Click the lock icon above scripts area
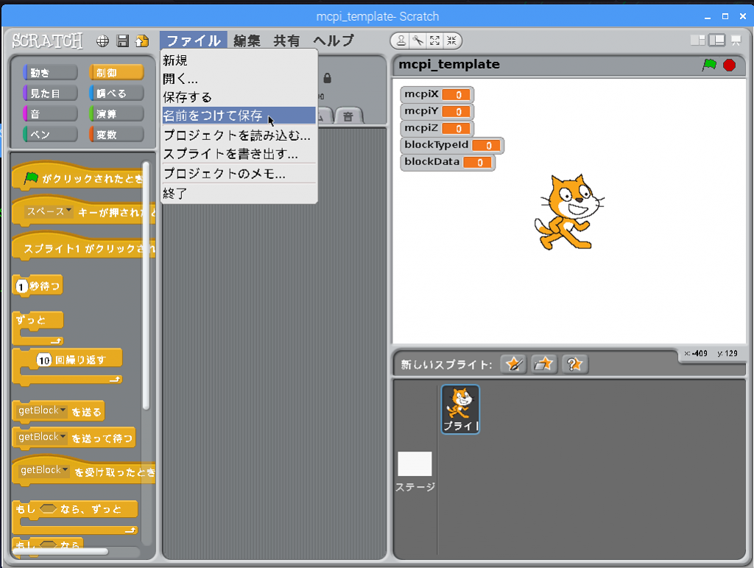This screenshot has width=754, height=568. click(x=328, y=78)
